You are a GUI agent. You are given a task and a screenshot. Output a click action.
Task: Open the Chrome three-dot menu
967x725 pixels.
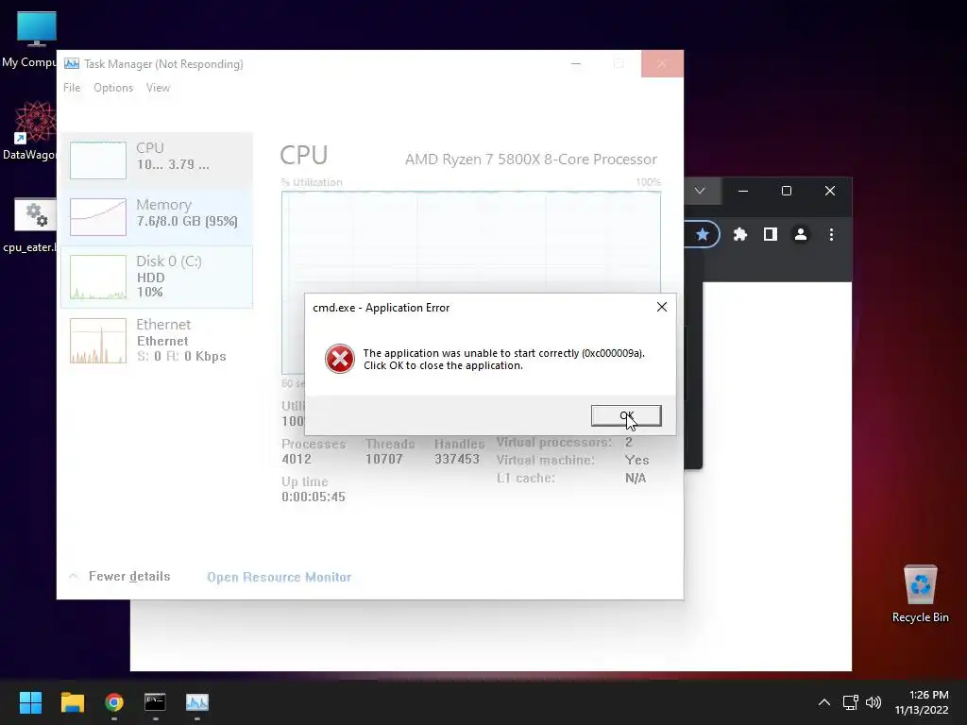tap(831, 234)
